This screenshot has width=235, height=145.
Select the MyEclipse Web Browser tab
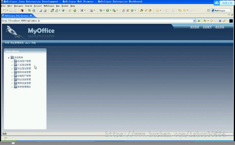click(x=16, y=16)
